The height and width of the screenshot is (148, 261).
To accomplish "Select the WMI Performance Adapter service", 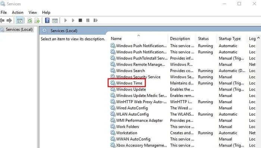I will (x=139, y=120).
